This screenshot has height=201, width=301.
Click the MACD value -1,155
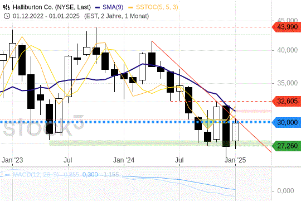[x=110, y=175]
